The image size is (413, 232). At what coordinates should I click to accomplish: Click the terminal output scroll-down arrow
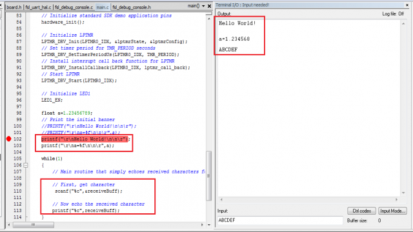403,193
